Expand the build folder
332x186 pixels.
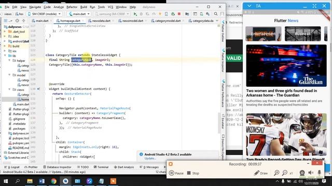point(5,46)
